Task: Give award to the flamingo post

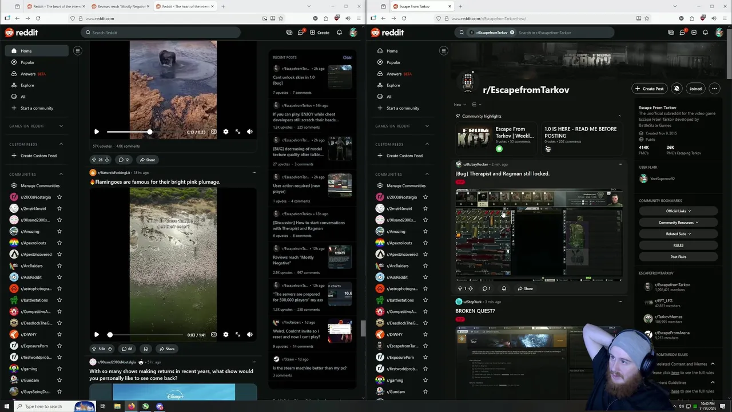Action: point(146,348)
